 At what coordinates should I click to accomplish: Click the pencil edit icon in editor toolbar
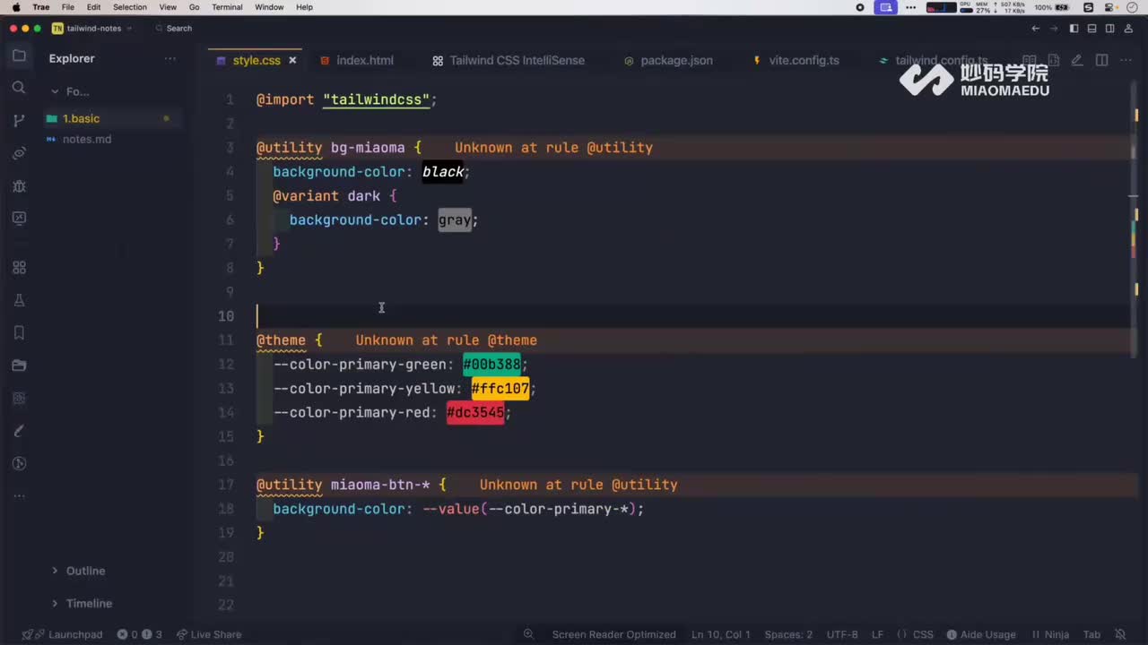click(1077, 60)
